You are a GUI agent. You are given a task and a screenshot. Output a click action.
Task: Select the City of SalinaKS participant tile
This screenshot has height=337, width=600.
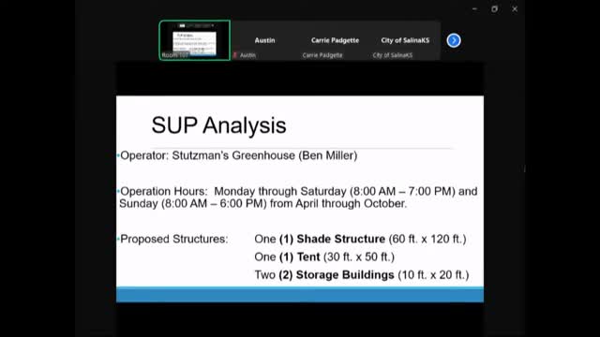point(405,40)
